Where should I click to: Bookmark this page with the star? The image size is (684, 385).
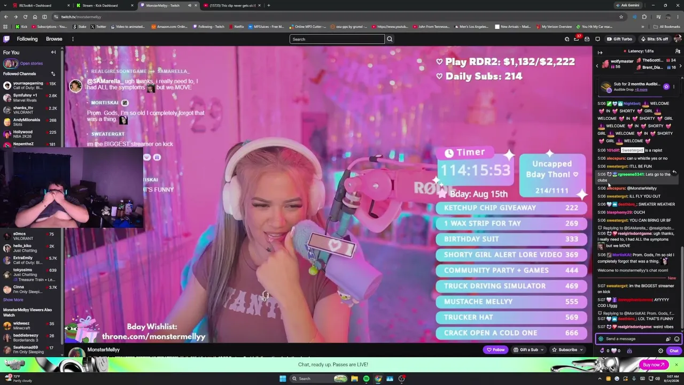pyautogui.click(x=621, y=17)
